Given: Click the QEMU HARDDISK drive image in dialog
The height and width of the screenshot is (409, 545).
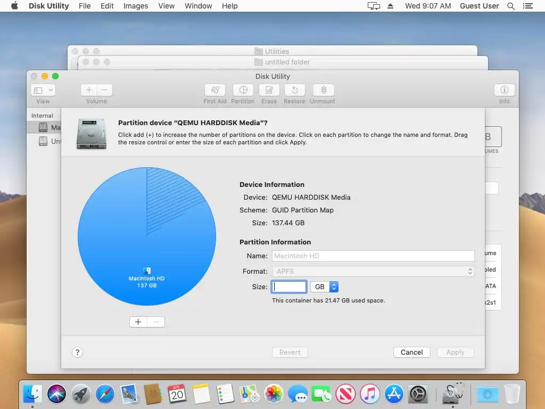Looking at the screenshot, I should coord(92,134).
